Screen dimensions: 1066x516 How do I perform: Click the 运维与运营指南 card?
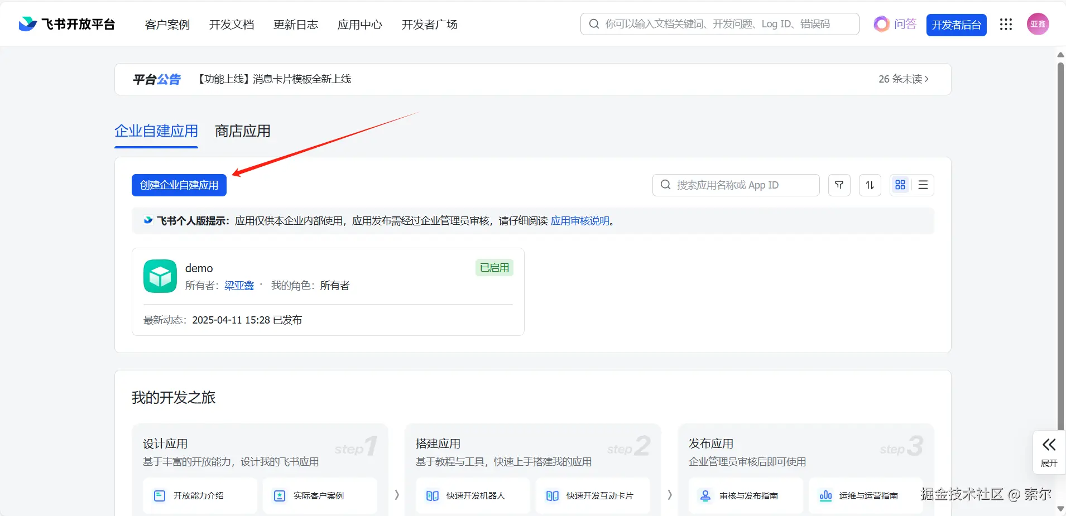866,495
